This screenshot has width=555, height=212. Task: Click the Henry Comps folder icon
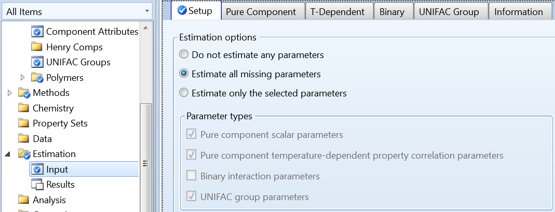point(37,47)
